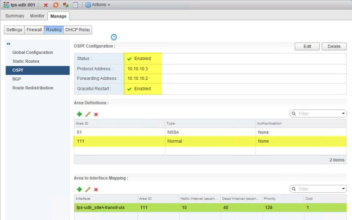Sort mapping table by Interface column

click(106, 199)
